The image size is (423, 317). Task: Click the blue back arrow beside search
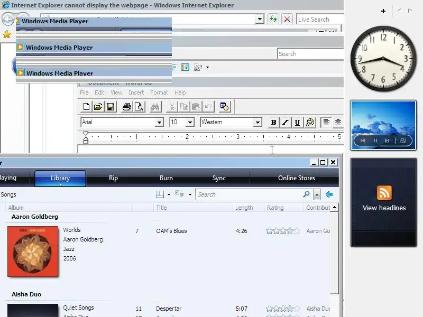pyautogui.click(x=329, y=194)
